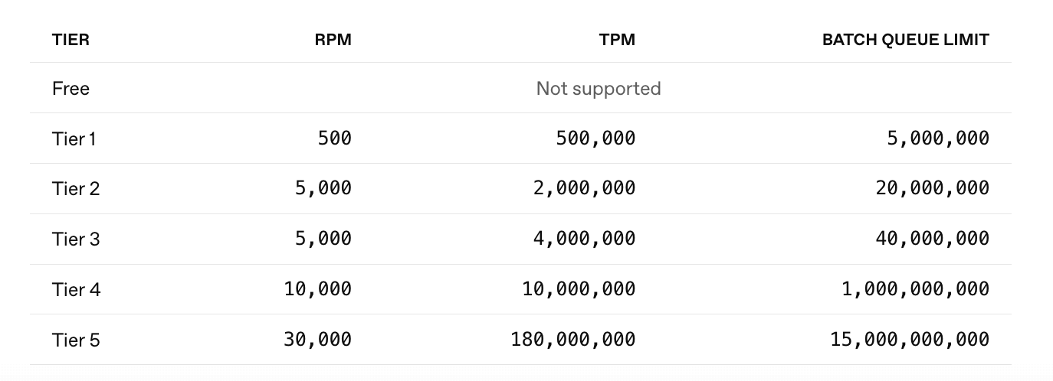1053x381 pixels.
Task: Click Tier 2 TPM value 2,000,000
Action: (584, 189)
